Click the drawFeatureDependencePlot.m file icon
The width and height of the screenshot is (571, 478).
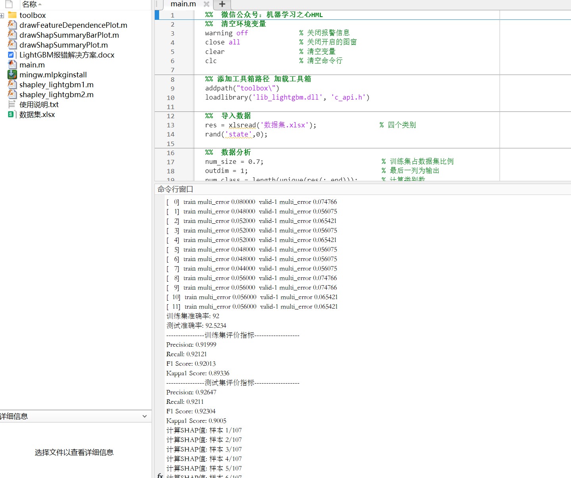(12, 25)
